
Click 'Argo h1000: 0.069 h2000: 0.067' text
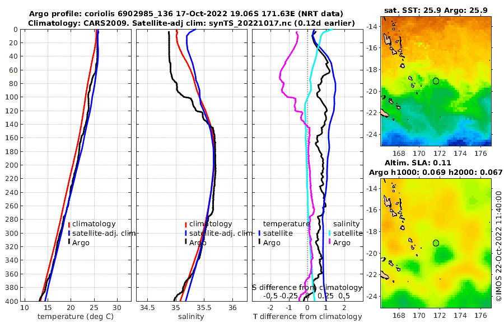[x=436, y=172]
